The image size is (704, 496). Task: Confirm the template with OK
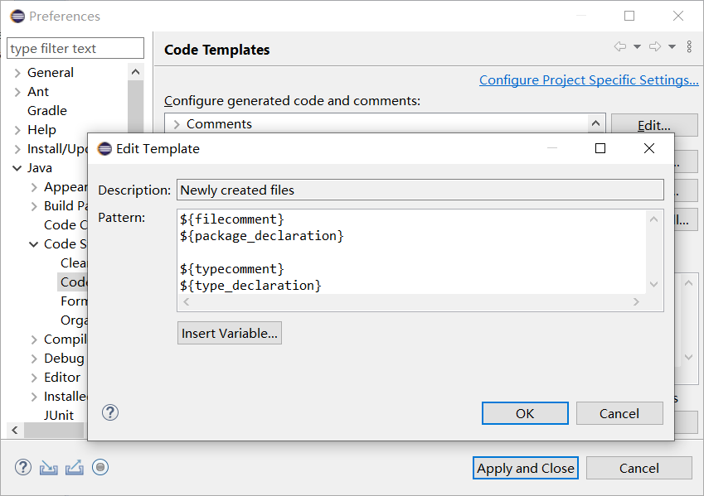(x=525, y=413)
